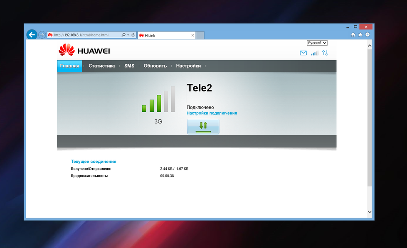Open the SMS envelope icon in header
Image resolution: width=407 pixels, height=248 pixels.
pyautogui.click(x=303, y=53)
